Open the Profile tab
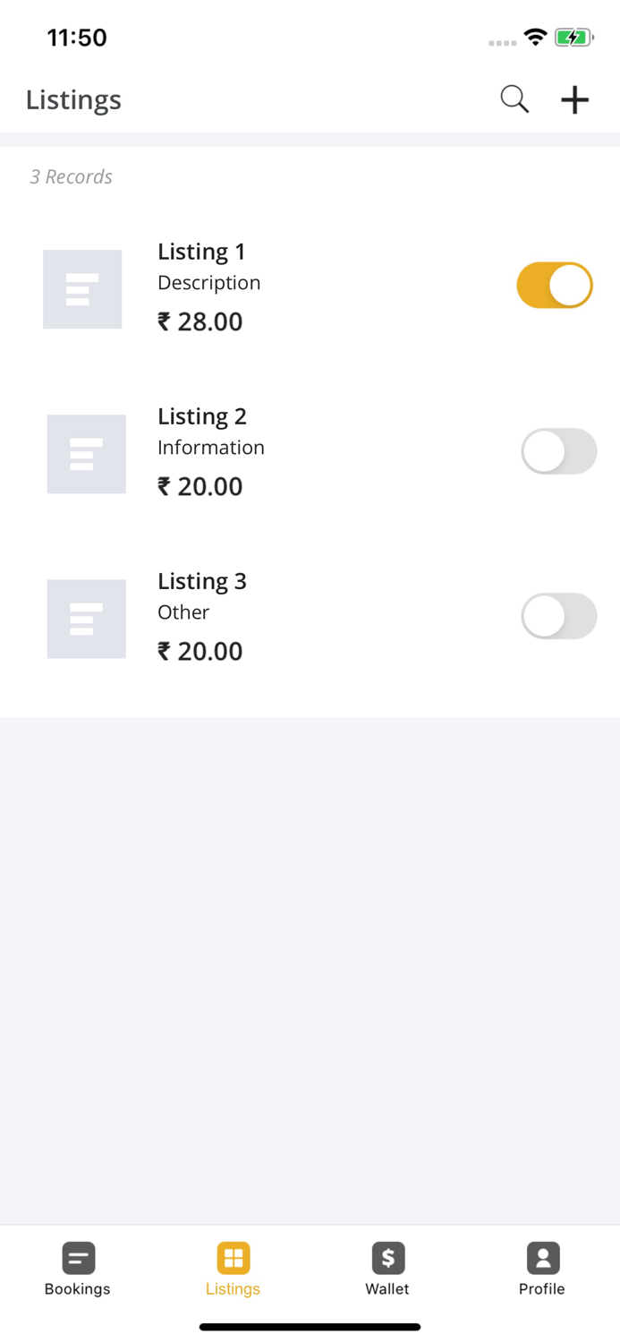 coord(542,1269)
